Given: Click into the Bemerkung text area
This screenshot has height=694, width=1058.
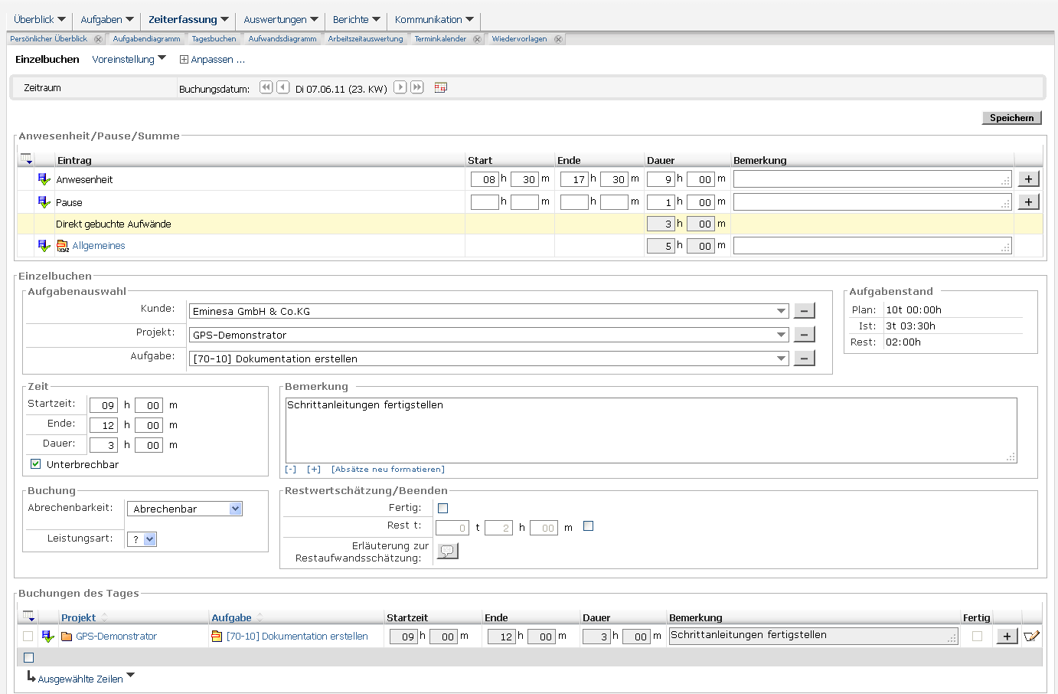Looking at the screenshot, I should click(x=651, y=430).
